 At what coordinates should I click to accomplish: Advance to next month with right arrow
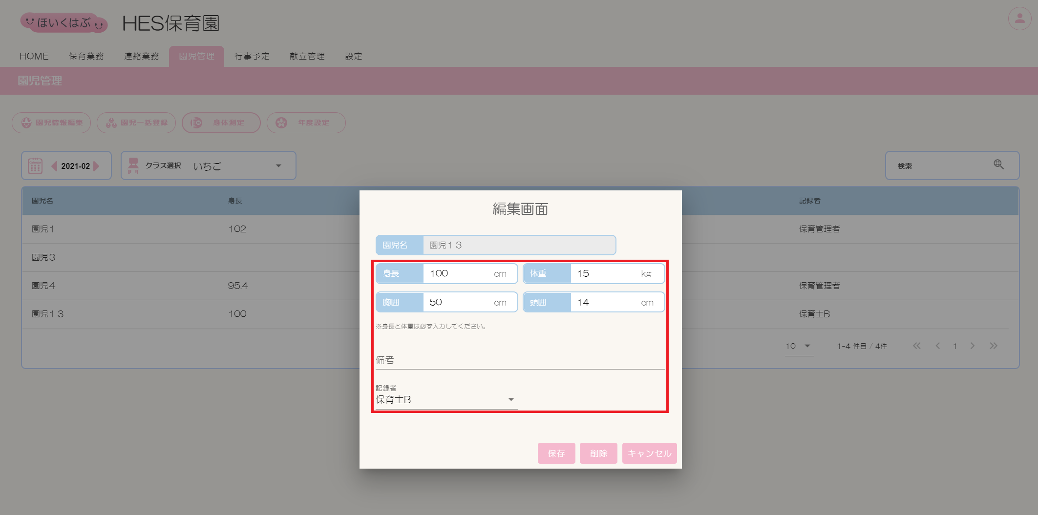point(96,166)
